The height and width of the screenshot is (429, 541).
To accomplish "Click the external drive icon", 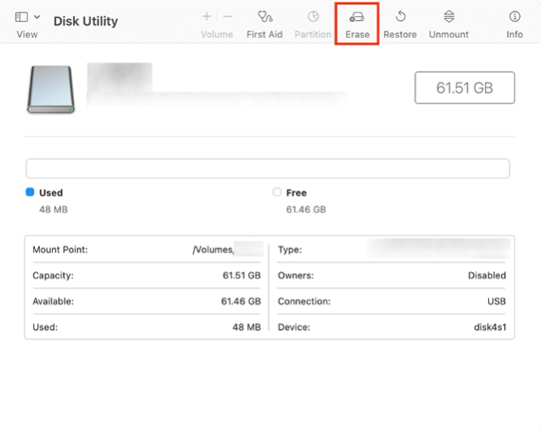I will tap(51, 90).
